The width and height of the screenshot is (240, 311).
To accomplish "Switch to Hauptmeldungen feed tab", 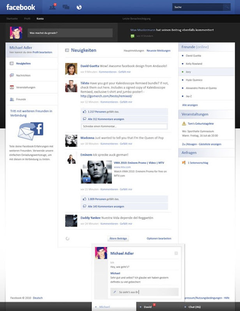I will coord(134,51).
